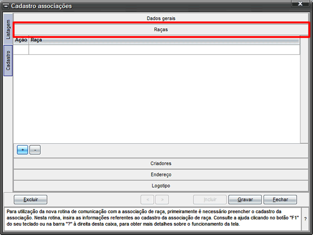
Task: Click the vertical scrollbar of breeds table
Action: [x=304, y=89]
